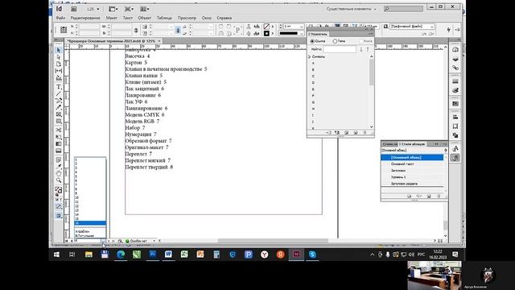Open the Объект menu

point(145,18)
